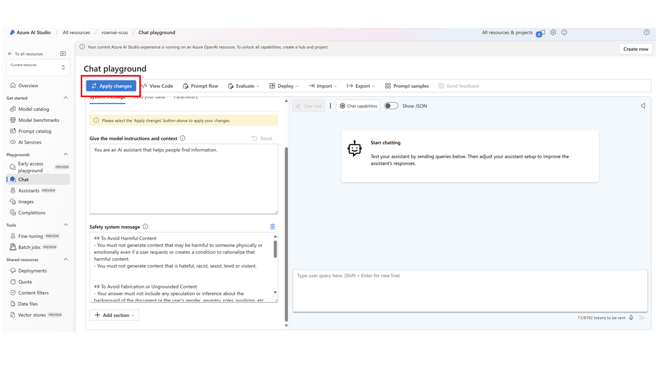Open settings gear in header
The width and height of the screenshot is (658, 370).
(x=553, y=32)
